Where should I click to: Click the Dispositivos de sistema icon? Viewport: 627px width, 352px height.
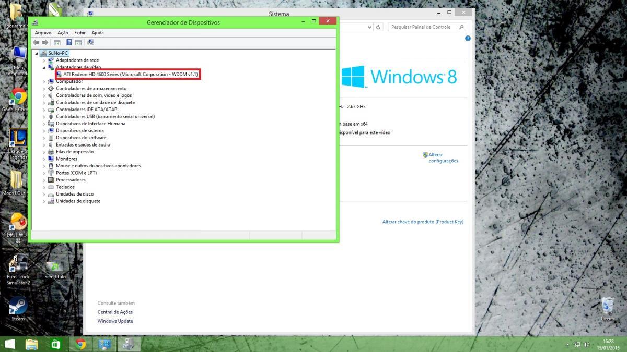(x=51, y=131)
